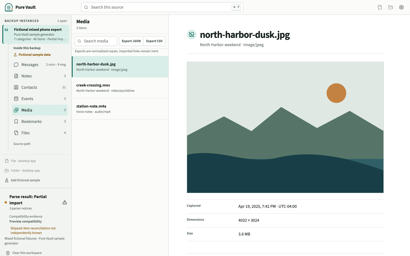Select station-note.m4a media item

point(120,109)
